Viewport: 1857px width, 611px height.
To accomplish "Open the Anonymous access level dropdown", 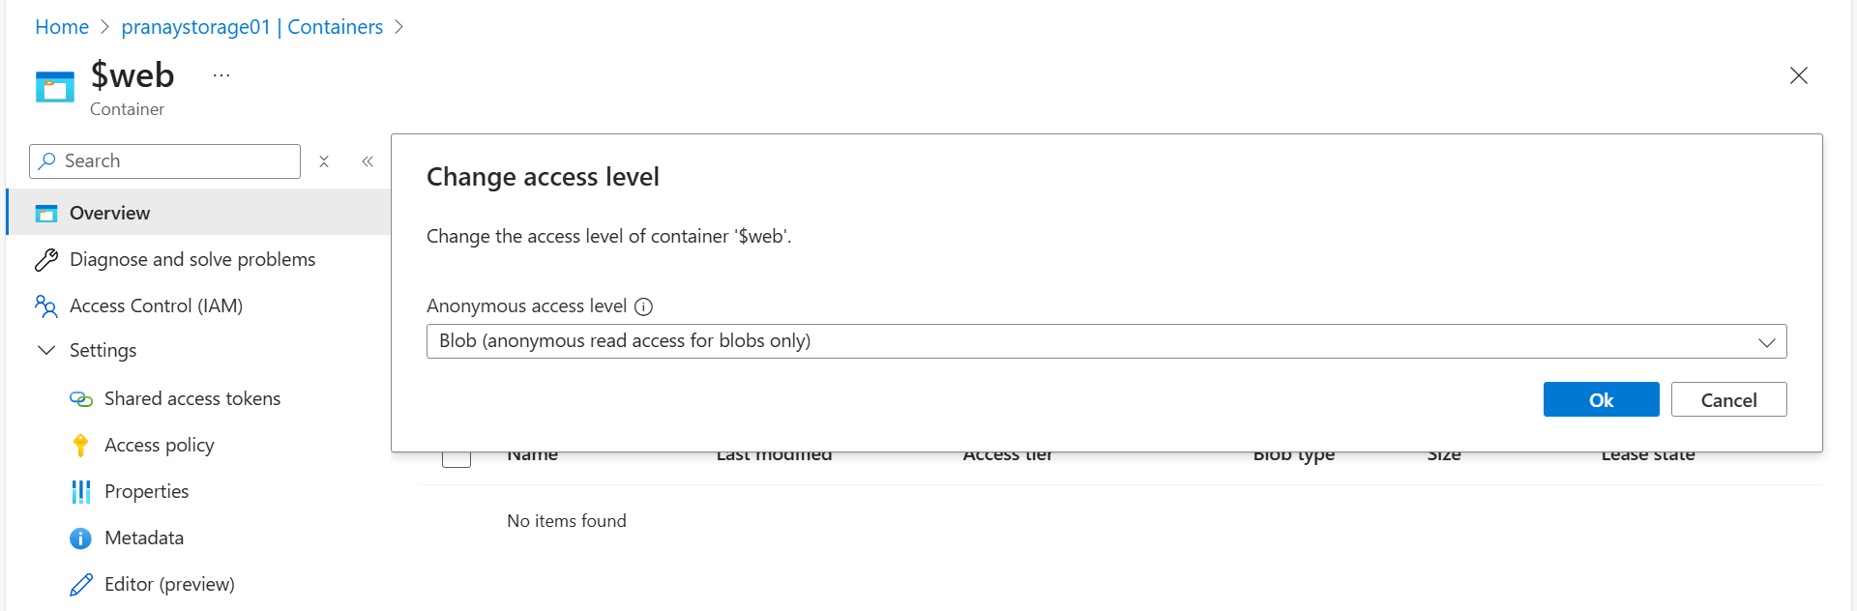I will point(1768,340).
